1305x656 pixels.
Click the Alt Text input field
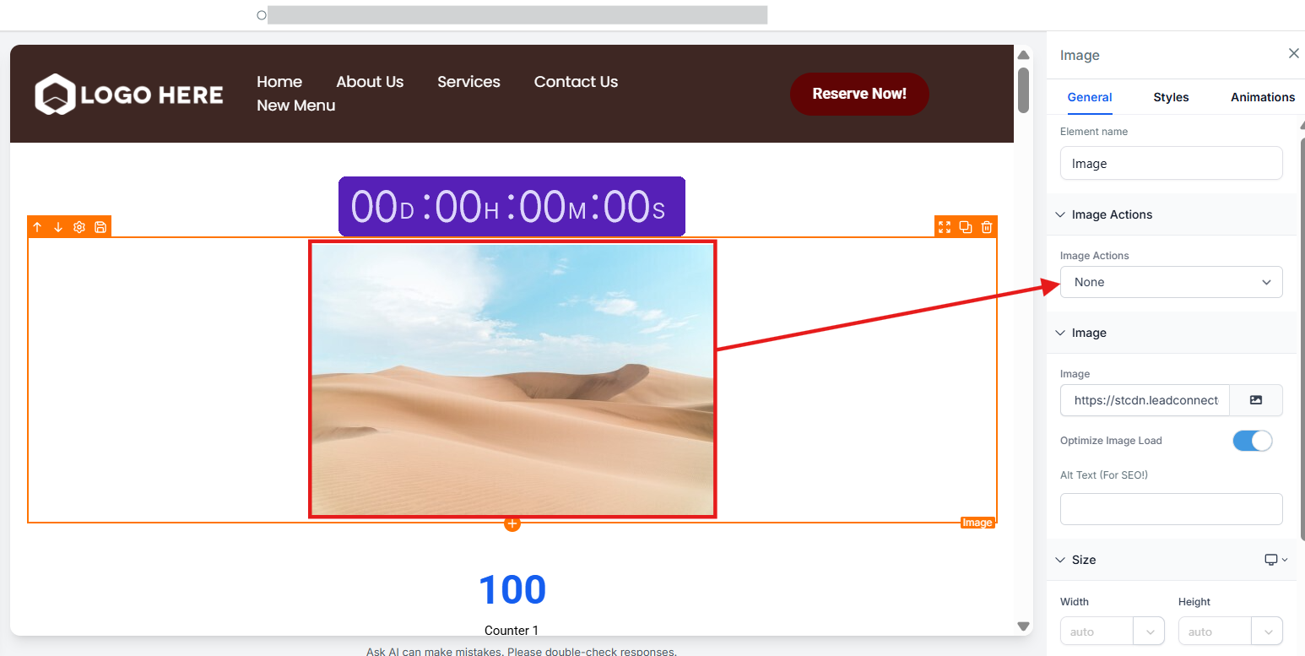tap(1171, 509)
